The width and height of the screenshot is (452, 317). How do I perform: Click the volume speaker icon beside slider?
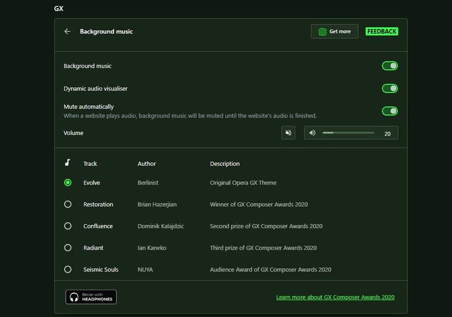pos(312,133)
